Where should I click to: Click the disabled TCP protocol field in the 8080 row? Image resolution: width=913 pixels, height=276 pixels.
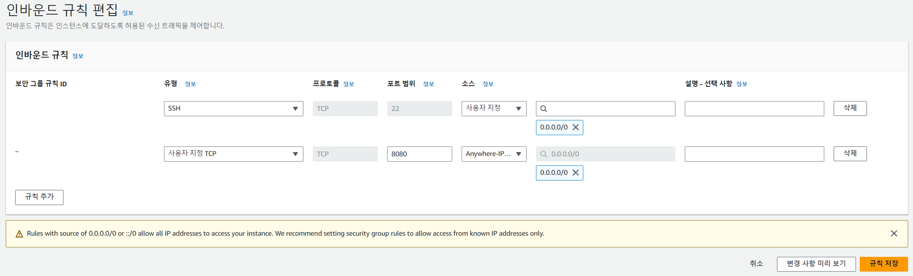point(345,154)
